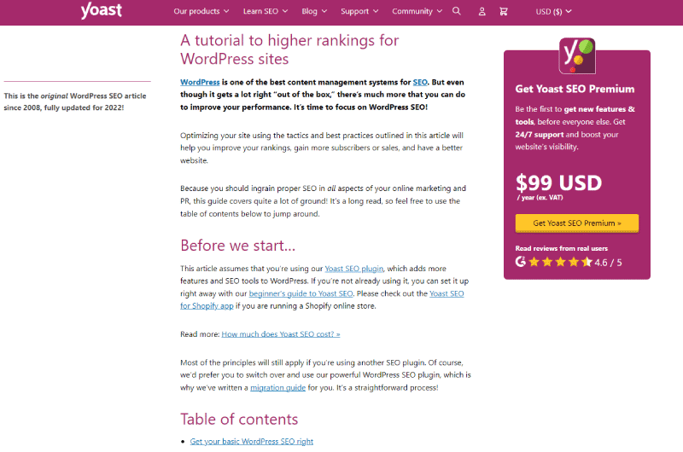Open the search magnifier icon
This screenshot has height=452, width=683.
[456, 11]
